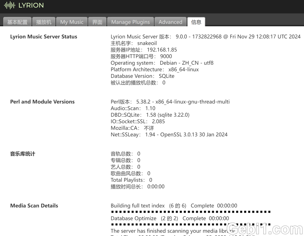Click the 专辑总数 count line
304x236 pixels.
[126, 160]
